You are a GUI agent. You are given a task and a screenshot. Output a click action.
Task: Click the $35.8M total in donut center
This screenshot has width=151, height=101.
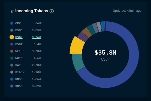pyautogui.click(x=105, y=53)
